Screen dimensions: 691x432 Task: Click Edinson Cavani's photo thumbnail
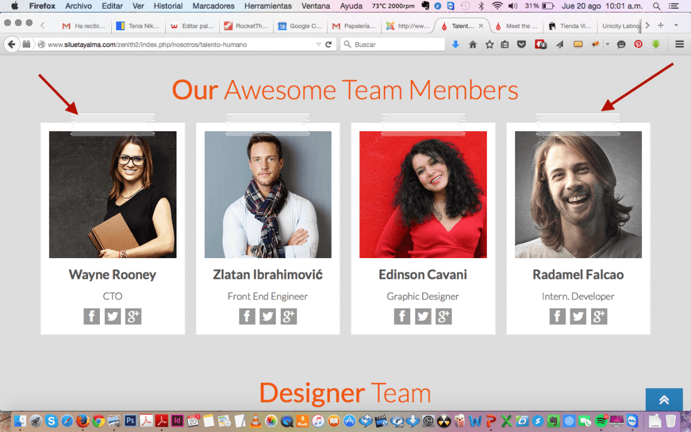pyautogui.click(x=423, y=194)
